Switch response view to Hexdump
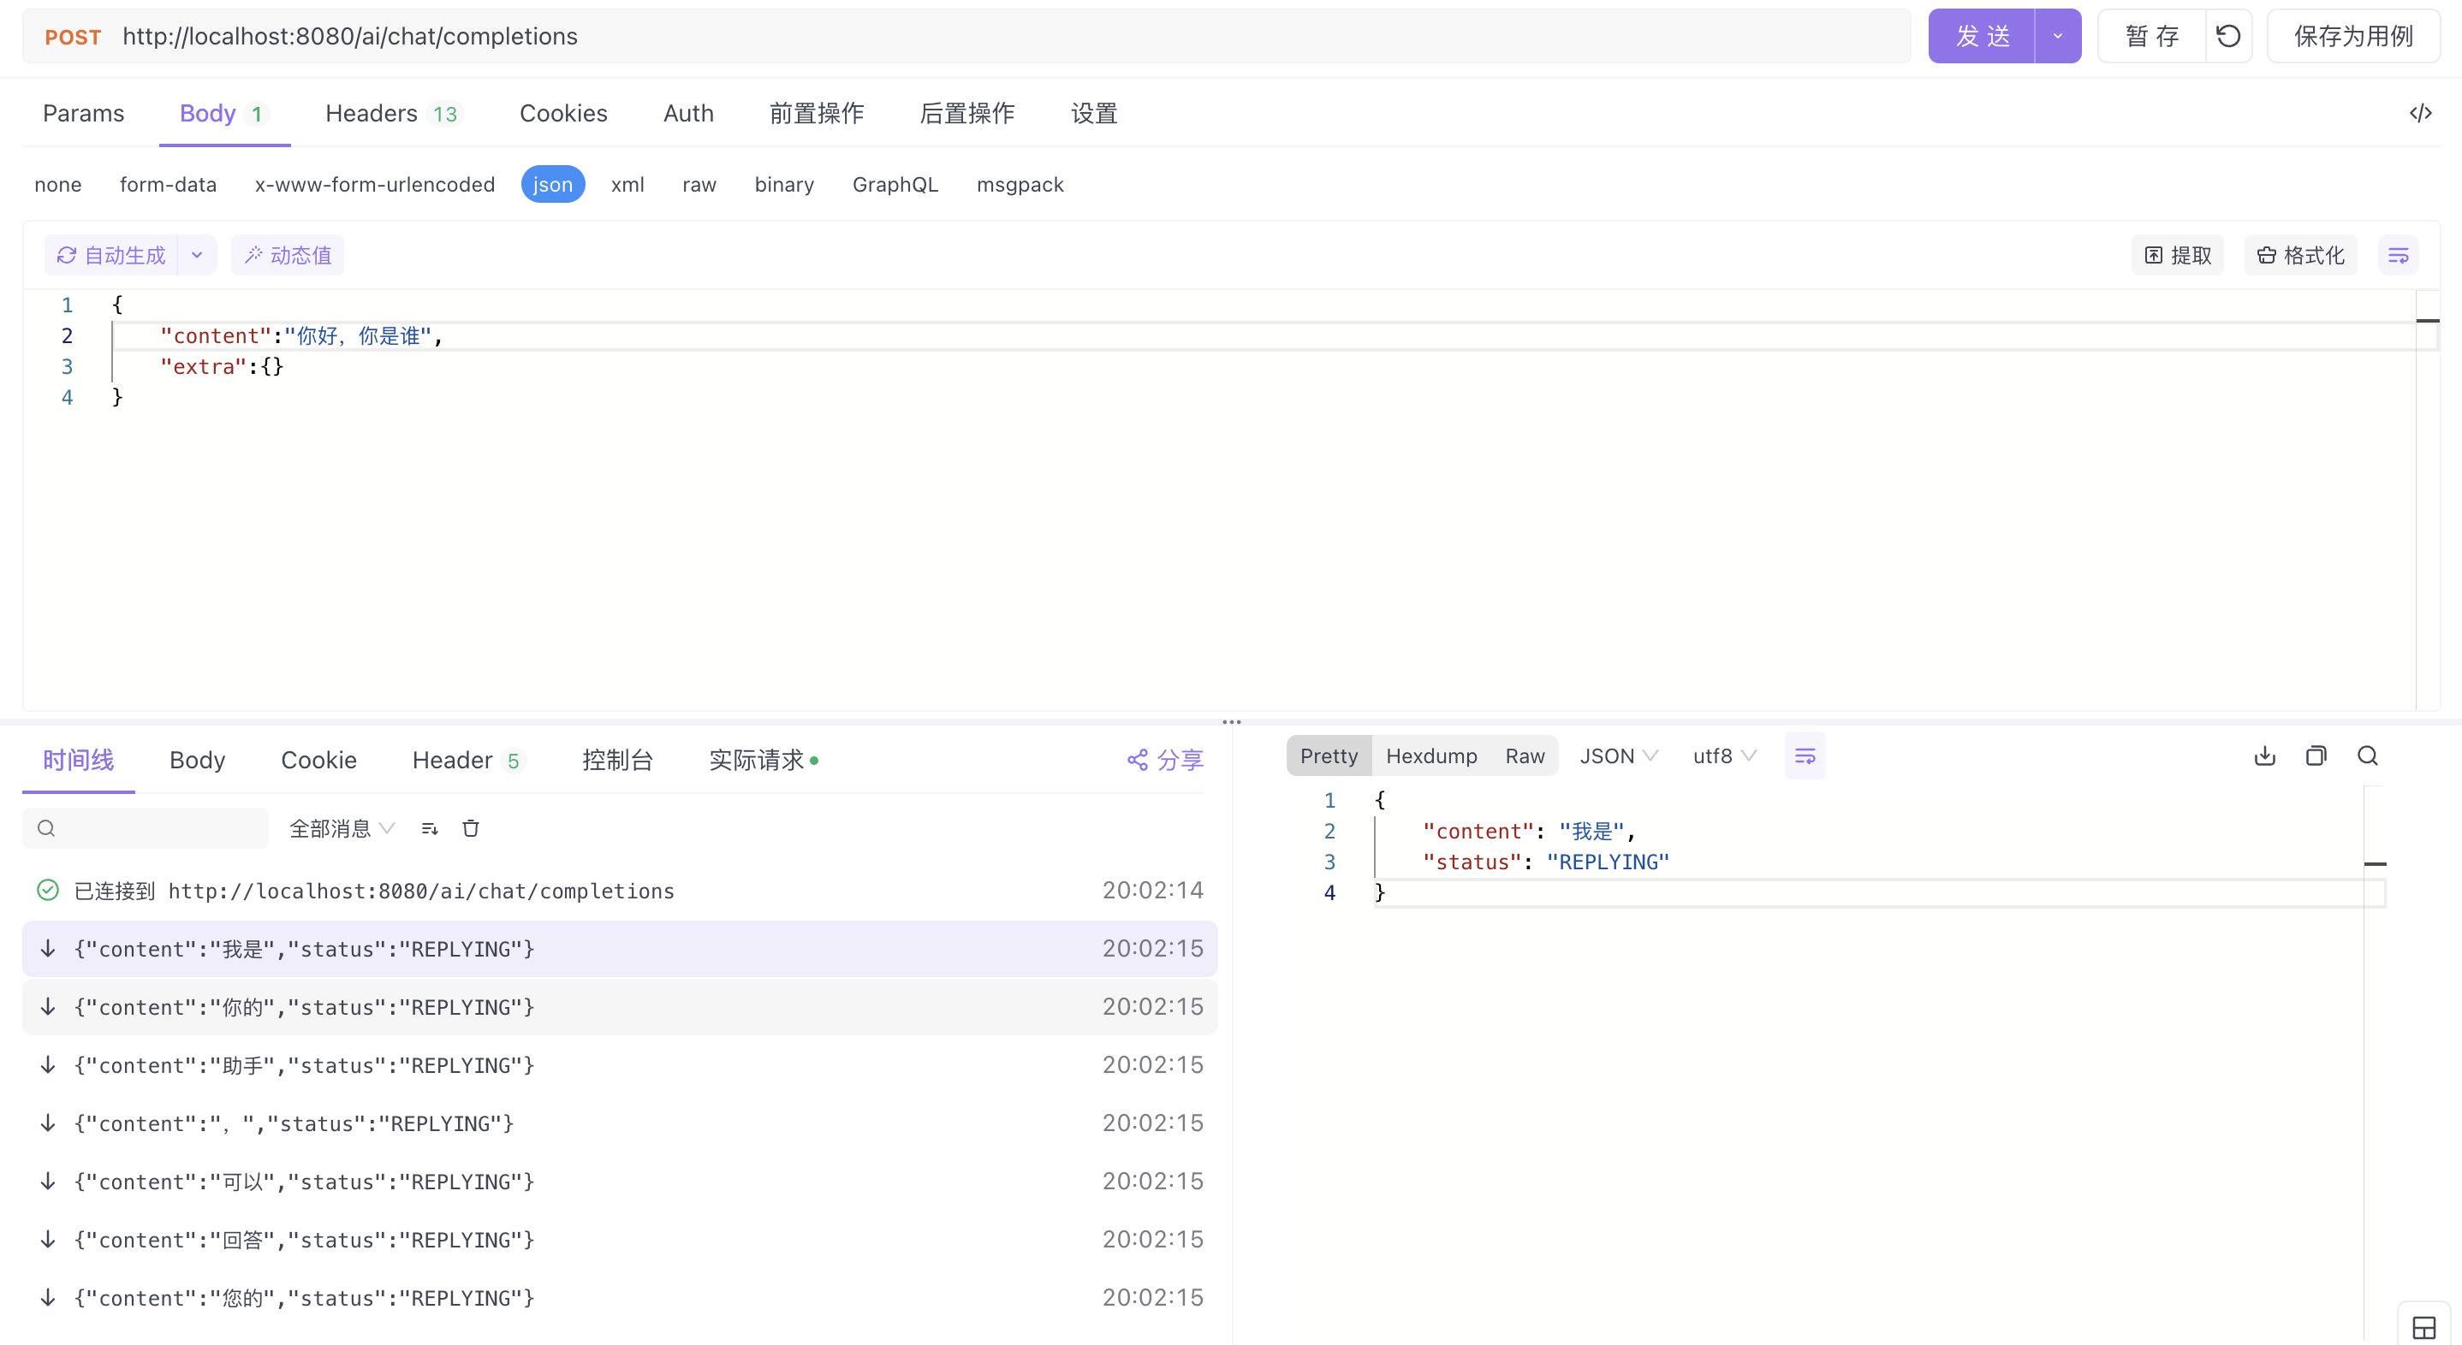 coord(1430,755)
